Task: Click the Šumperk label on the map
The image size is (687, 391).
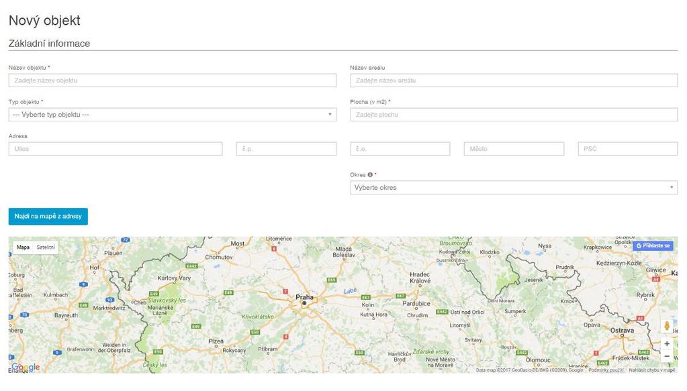Action: pyautogui.click(x=515, y=311)
